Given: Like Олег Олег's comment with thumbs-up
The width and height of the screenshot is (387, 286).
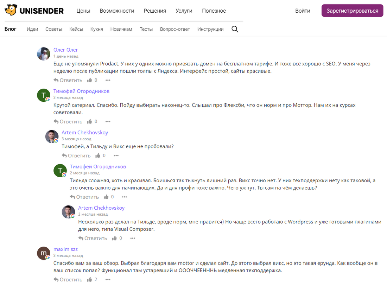Looking at the screenshot, I should point(90,80).
